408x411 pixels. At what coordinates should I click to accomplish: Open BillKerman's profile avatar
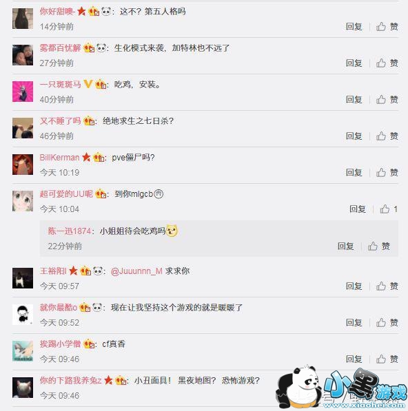[x=23, y=165]
